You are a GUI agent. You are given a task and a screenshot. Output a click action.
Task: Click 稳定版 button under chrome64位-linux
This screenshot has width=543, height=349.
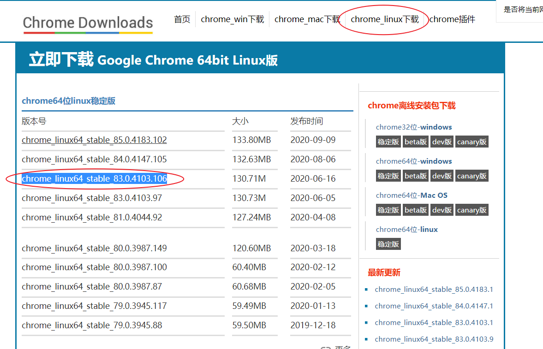click(388, 244)
